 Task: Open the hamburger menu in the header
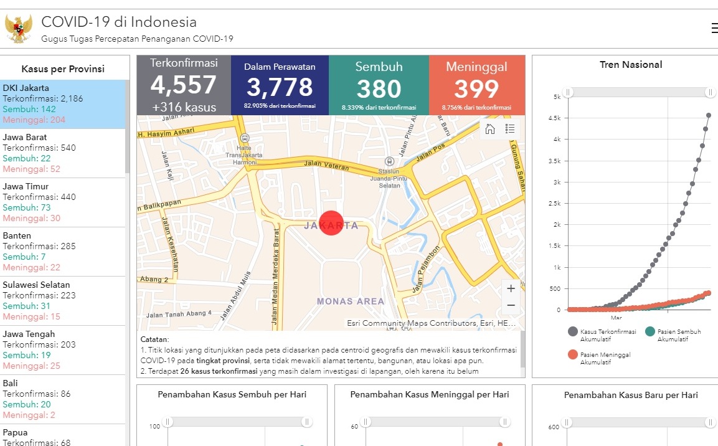pos(714,28)
